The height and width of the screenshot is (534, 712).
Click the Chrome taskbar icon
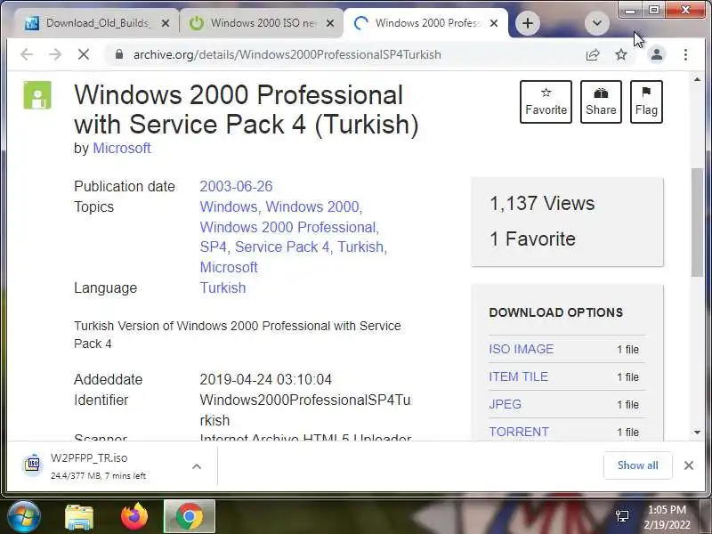click(190, 516)
